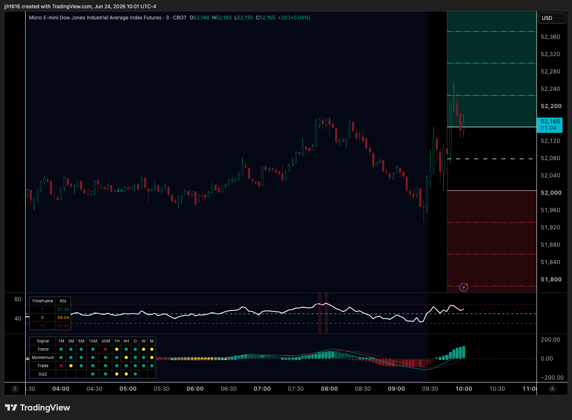Click the 51,800 price axis label
Image resolution: width=572 pixels, height=420 pixels.
551,279
